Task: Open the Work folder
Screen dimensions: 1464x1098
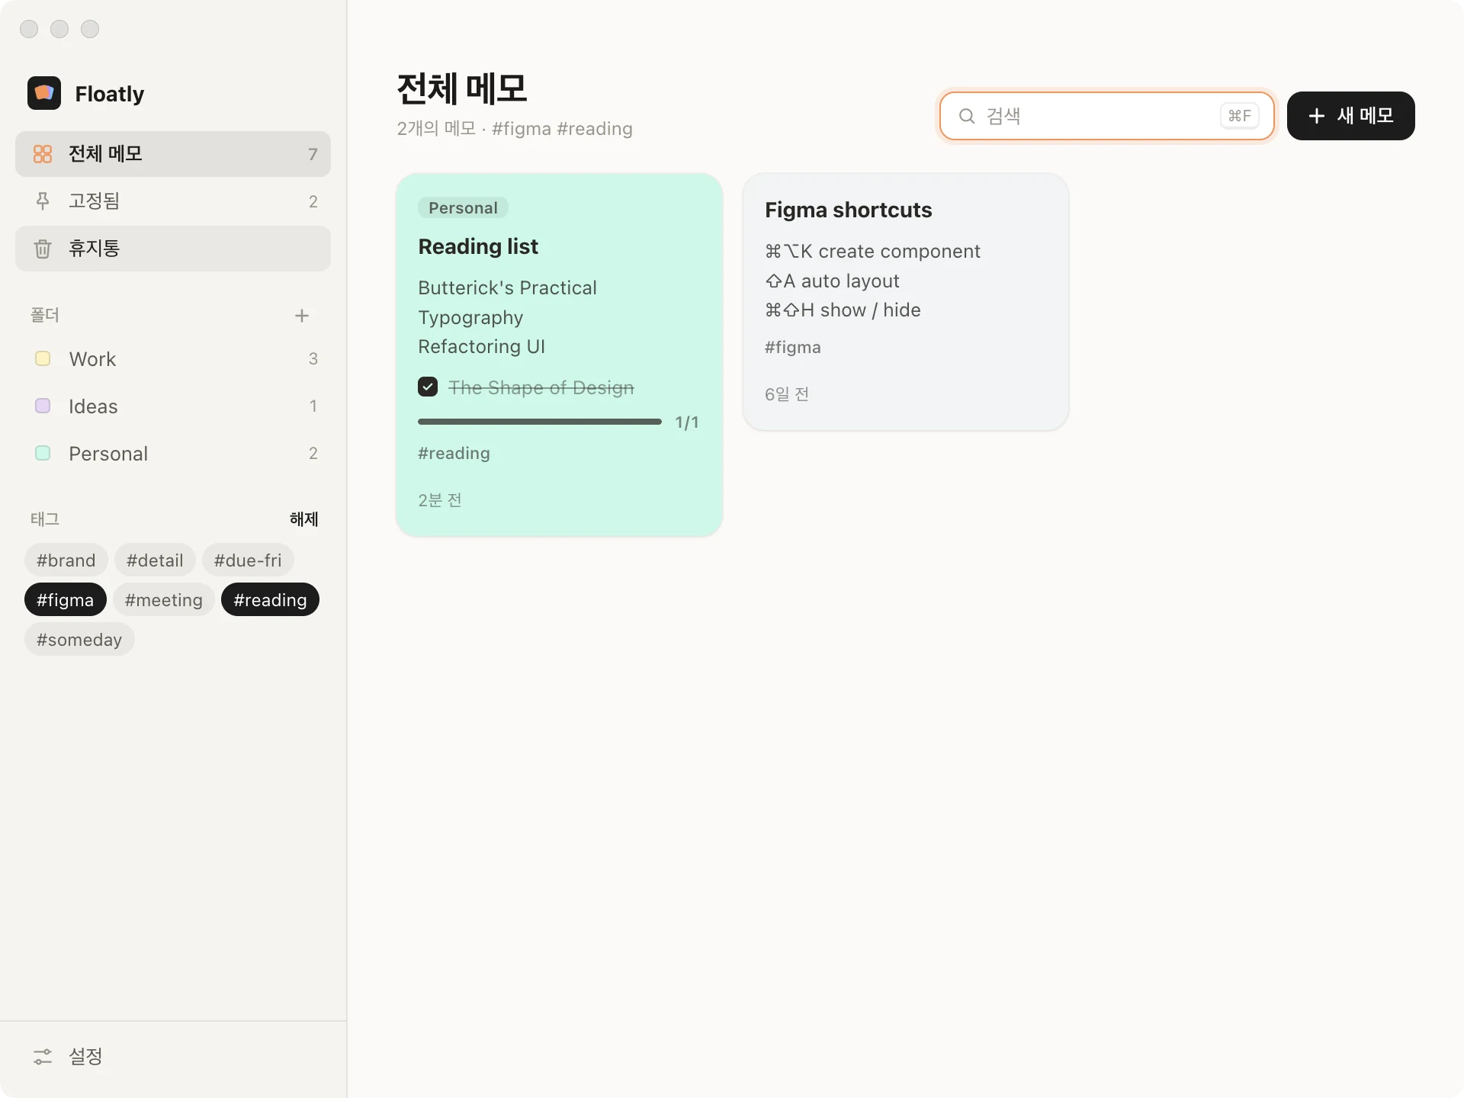Action: pyautogui.click(x=173, y=359)
